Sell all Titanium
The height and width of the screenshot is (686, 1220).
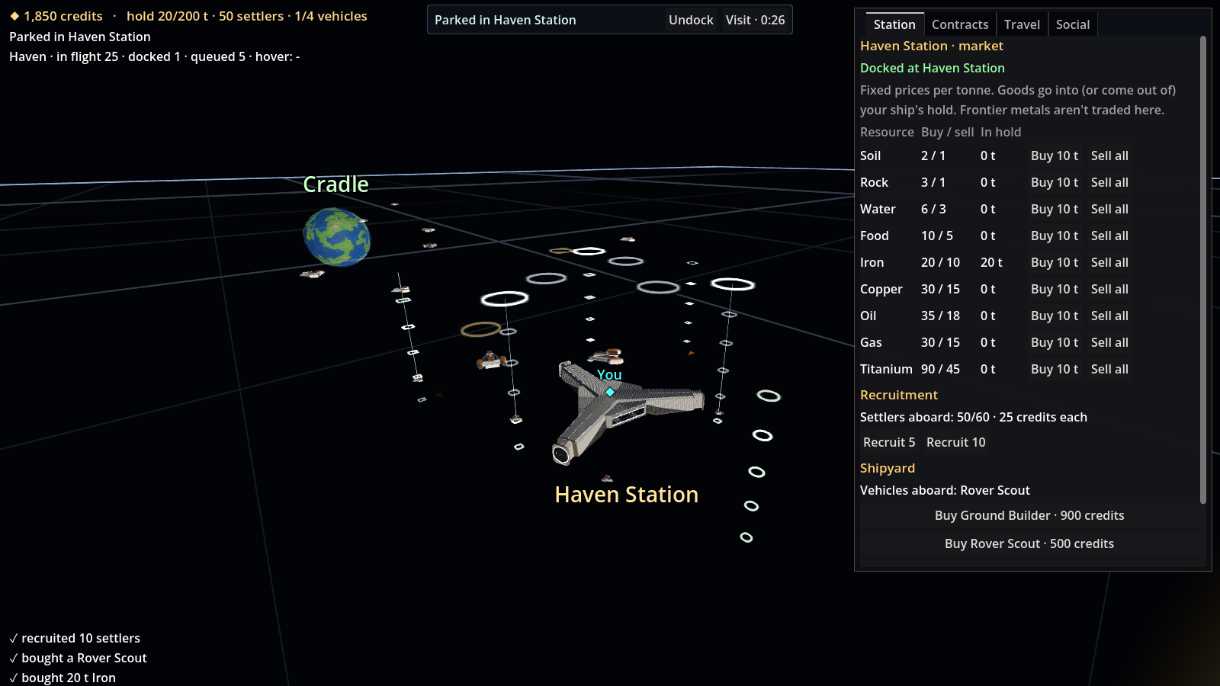coord(1109,369)
